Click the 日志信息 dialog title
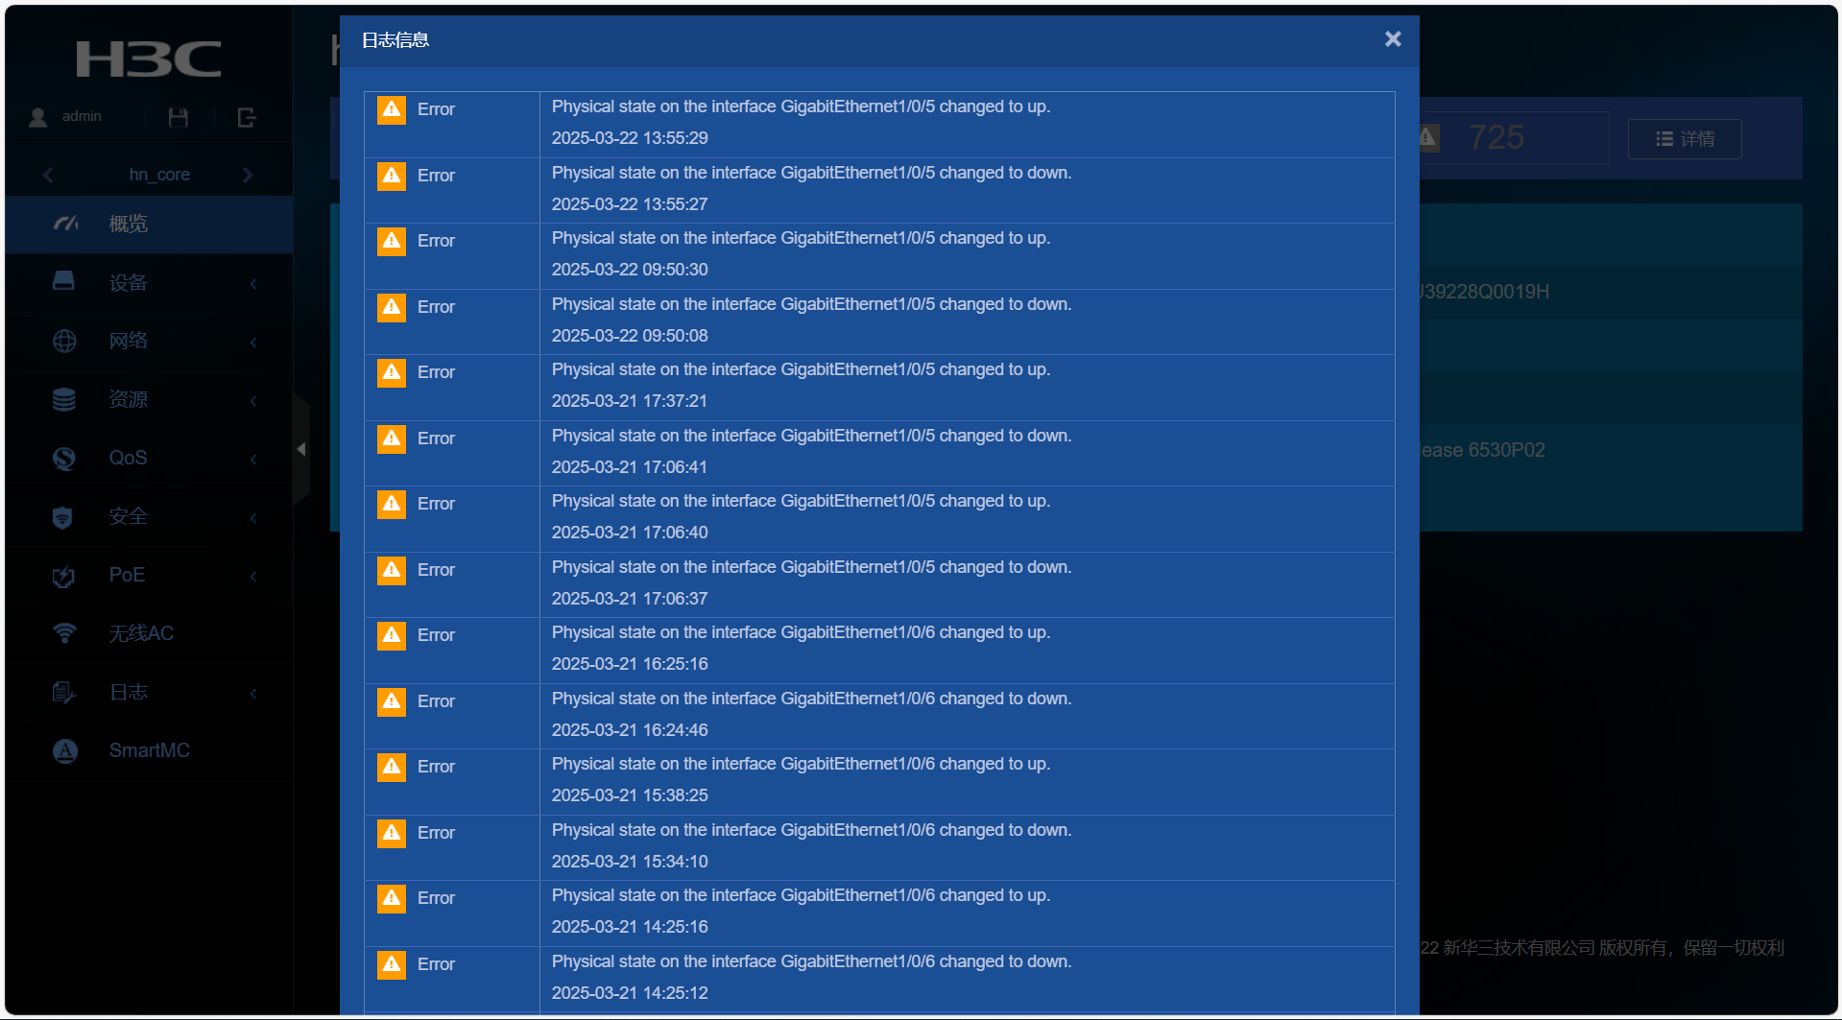This screenshot has width=1842, height=1020. pyautogui.click(x=395, y=40)
